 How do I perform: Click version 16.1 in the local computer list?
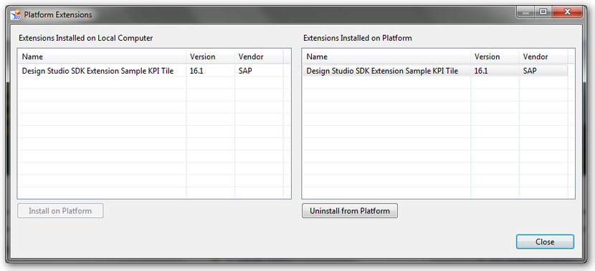(196, 71)
